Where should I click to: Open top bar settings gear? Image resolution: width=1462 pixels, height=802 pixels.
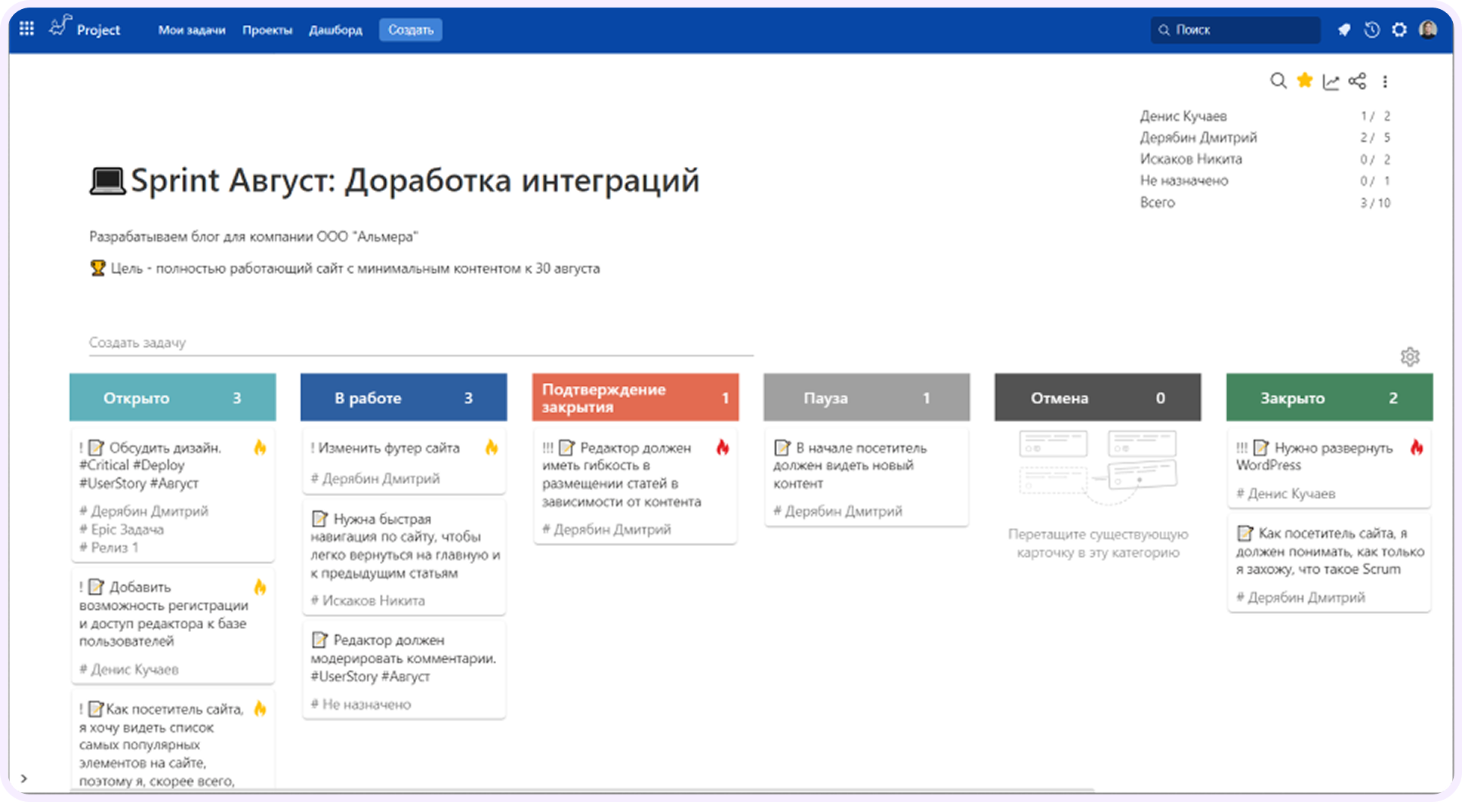pyautogui.click(x=1399, y=30)
